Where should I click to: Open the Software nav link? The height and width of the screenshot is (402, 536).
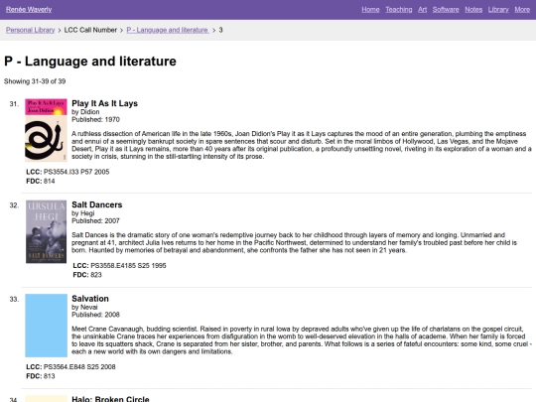446,10
